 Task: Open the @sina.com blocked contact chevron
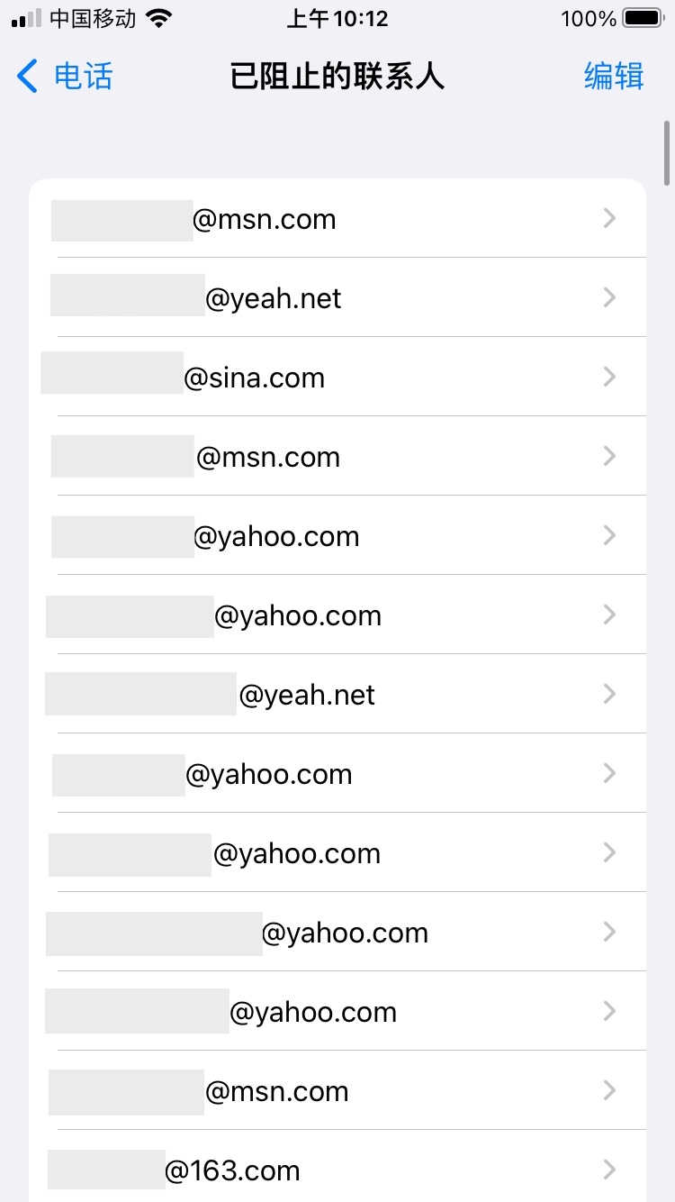[x=609, y=377]
